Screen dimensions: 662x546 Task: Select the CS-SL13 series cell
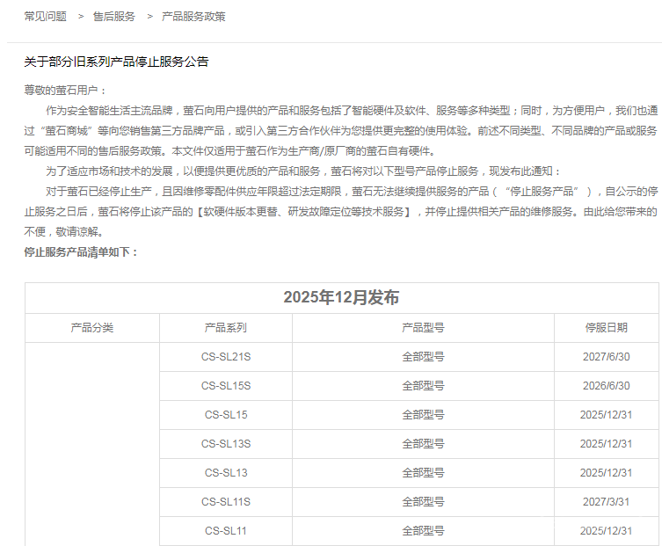[x=226, y=472]
